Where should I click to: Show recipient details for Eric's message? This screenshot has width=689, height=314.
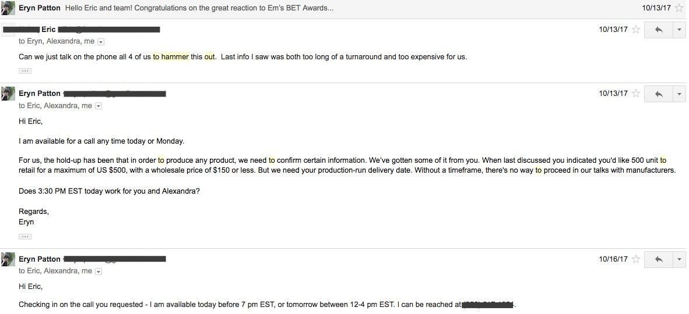click(101, 42)
